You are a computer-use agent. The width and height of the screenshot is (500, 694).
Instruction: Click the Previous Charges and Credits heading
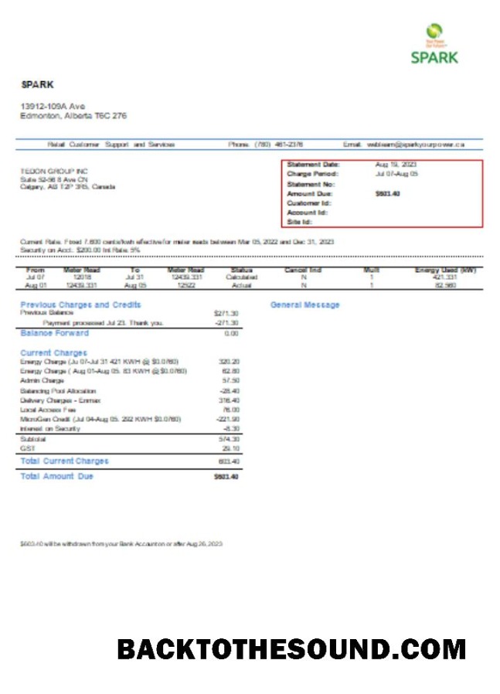80,304
